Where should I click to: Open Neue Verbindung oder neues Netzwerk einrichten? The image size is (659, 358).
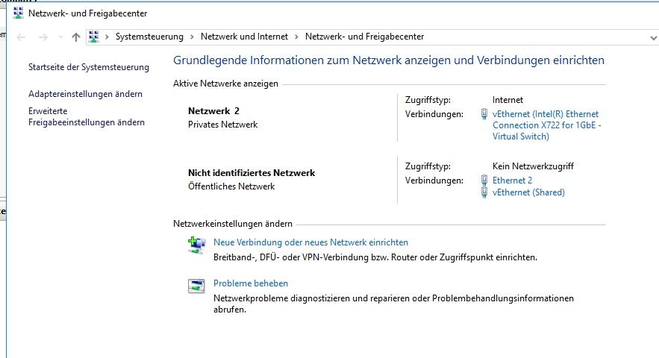pos(310,242)
